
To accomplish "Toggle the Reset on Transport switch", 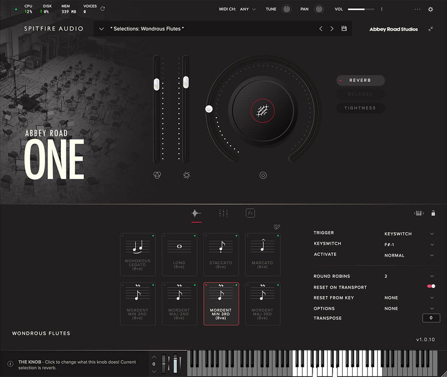I will tap(431, 286).
